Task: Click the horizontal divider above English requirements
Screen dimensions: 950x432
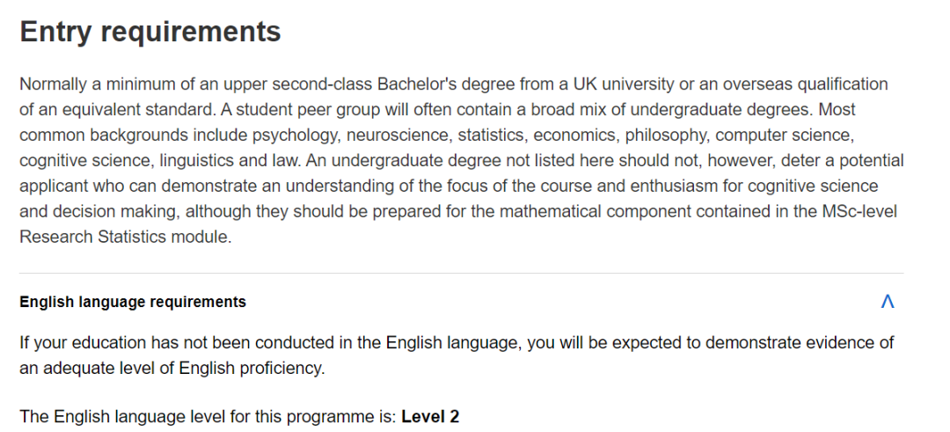Action: (x=461, y=274)
